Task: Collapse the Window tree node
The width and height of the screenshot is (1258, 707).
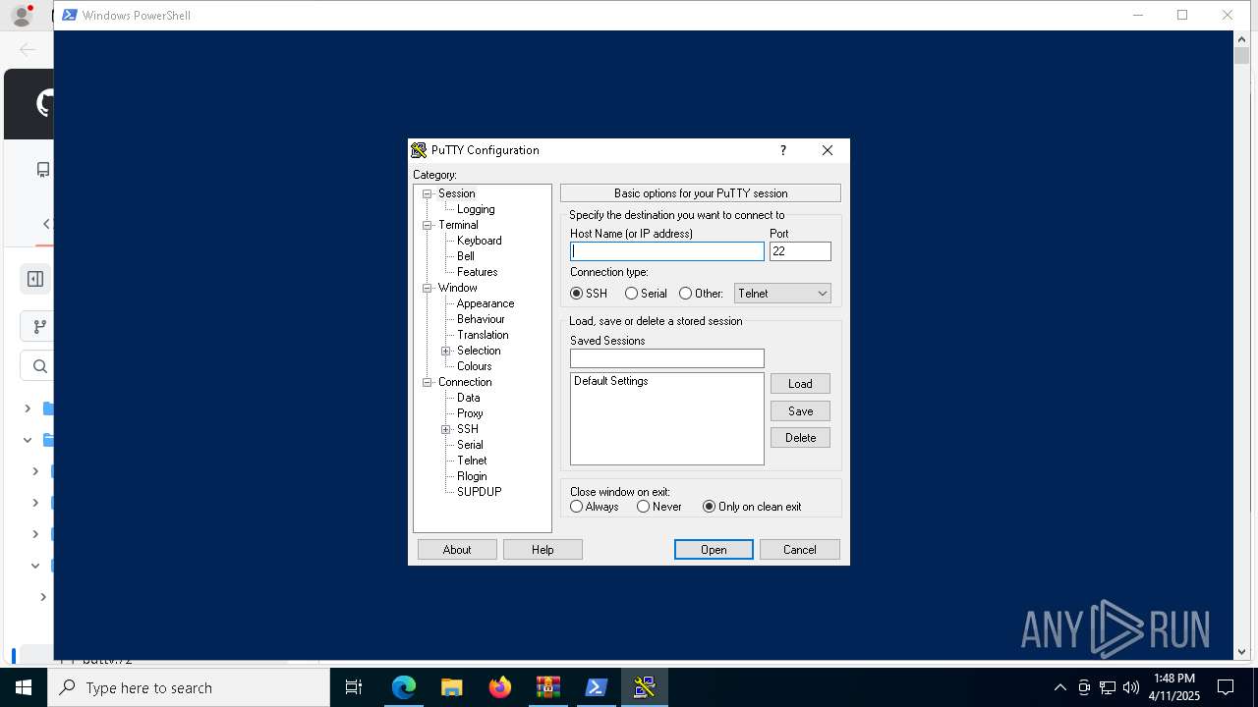Action: click(x=428, y=288)
